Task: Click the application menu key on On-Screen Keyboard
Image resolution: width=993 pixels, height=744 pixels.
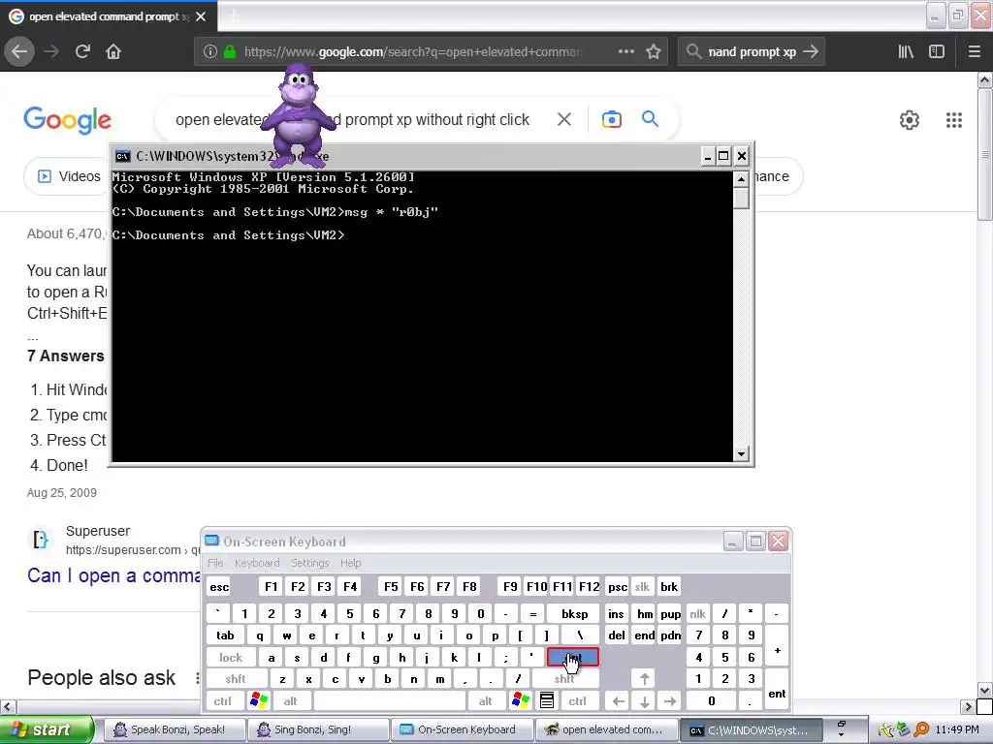Action: 547,700
